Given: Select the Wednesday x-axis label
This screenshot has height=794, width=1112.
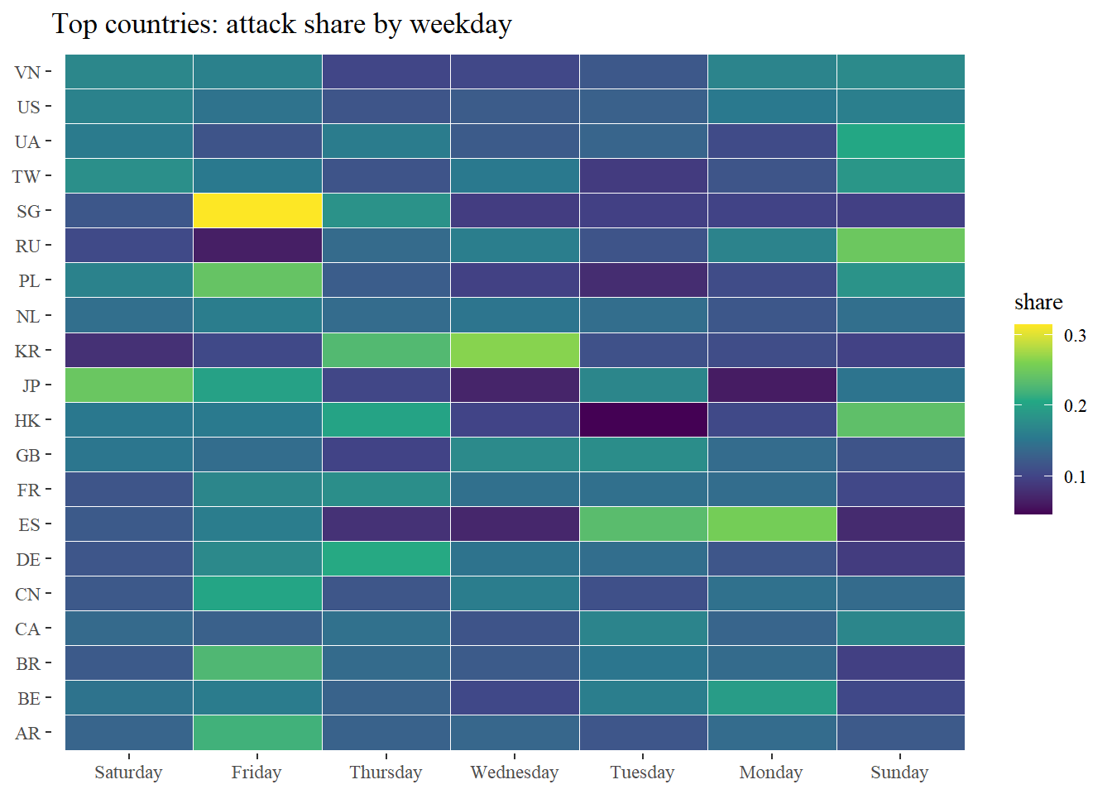Looking at the screenshot, I should click(x=514, y=772).
